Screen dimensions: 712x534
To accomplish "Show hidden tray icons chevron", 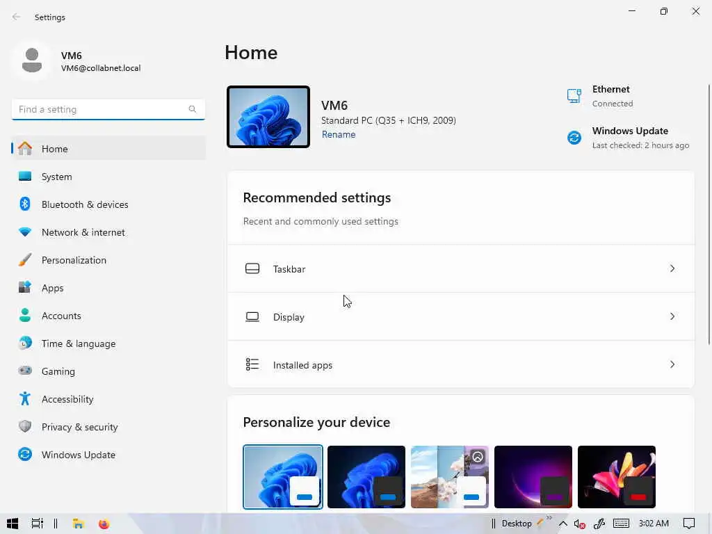I will pyautogui.click(x=563, y=524).
